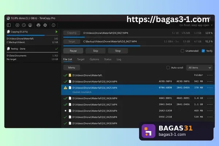Click file icon next to DJI_0427.MP4
This screenshot has height=146, width=219.
pos(70,104)
